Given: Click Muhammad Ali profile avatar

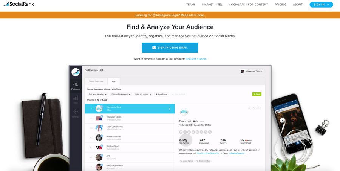Looking at the screenshot, I should (x=99, y=138).
